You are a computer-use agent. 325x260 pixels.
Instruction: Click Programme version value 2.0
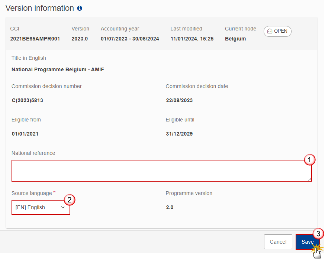click(x=170, y=207)
